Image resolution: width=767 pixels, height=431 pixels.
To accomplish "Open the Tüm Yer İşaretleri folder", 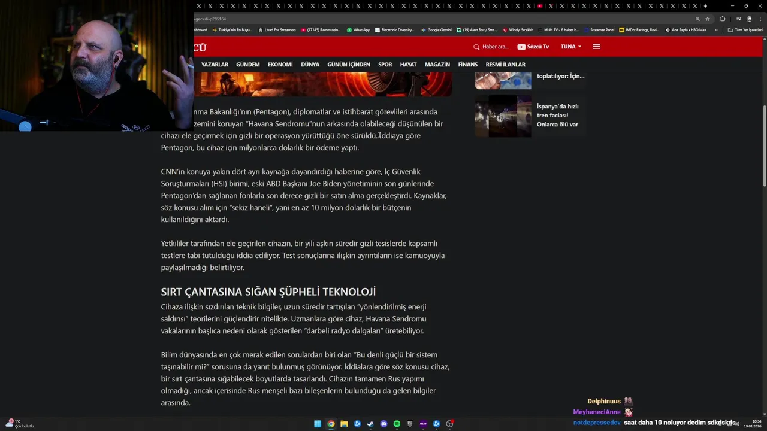I will pos(745,30).
